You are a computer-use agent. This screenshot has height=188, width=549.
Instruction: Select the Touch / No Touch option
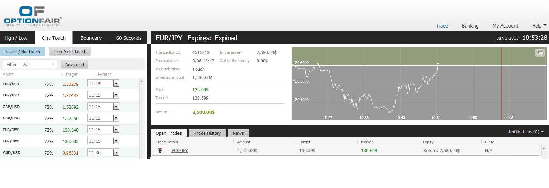22,52
